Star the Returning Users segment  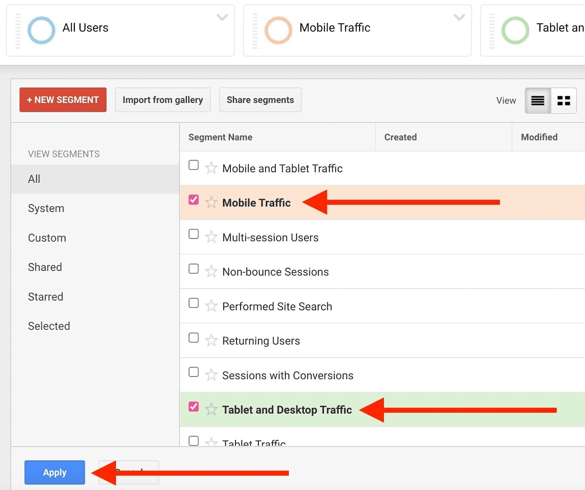[211, 341]
